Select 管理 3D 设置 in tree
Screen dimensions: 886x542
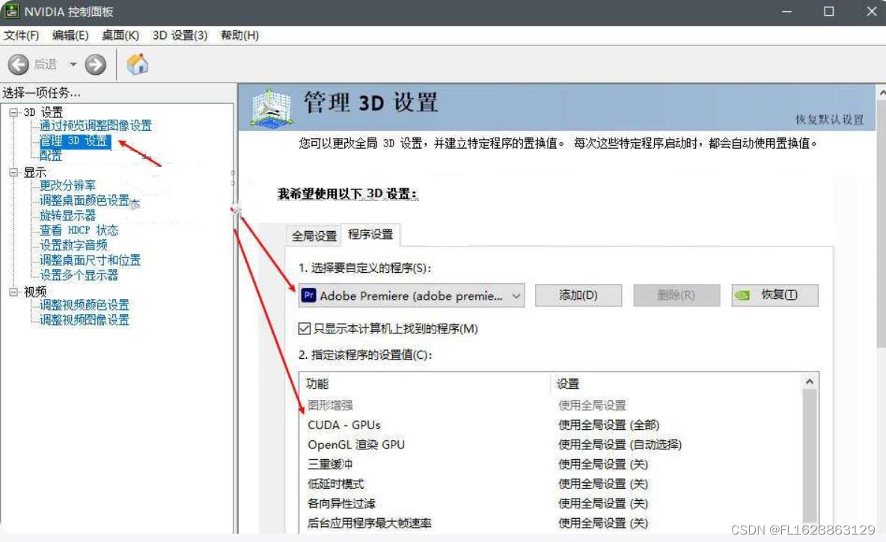click(x=74, y=141)
